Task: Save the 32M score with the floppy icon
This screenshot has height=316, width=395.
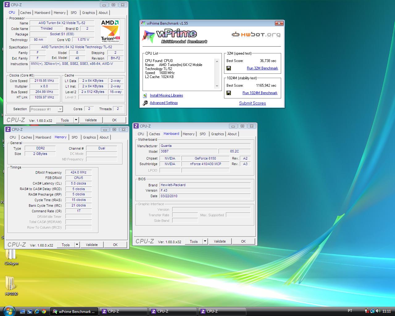Action: click(229, 68)
